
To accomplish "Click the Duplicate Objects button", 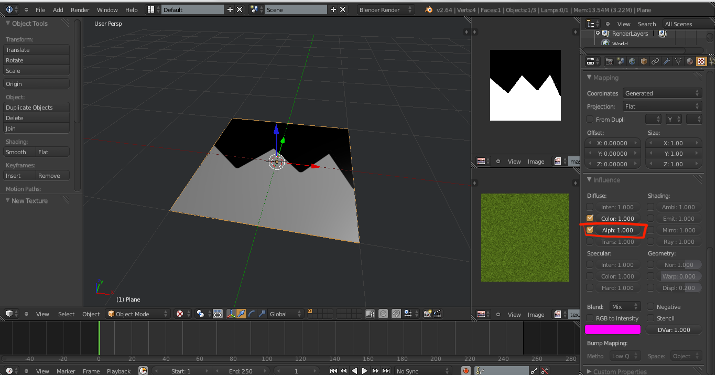I will [x=36, y=108].
